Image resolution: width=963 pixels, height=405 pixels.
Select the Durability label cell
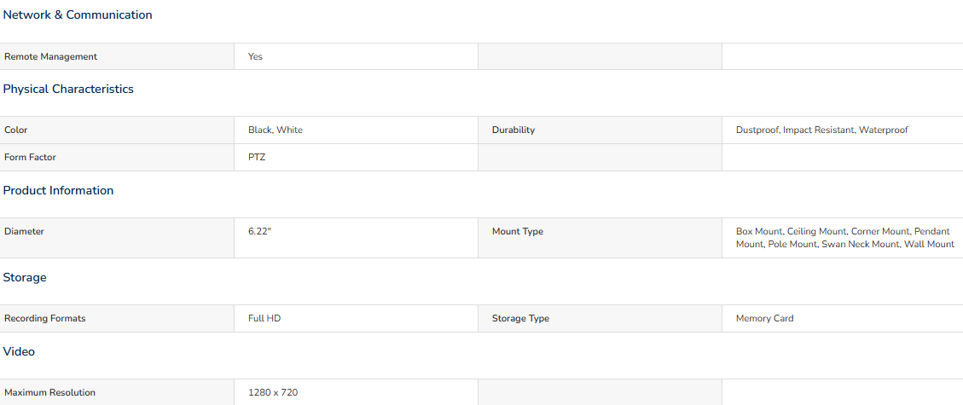[600, 130]
